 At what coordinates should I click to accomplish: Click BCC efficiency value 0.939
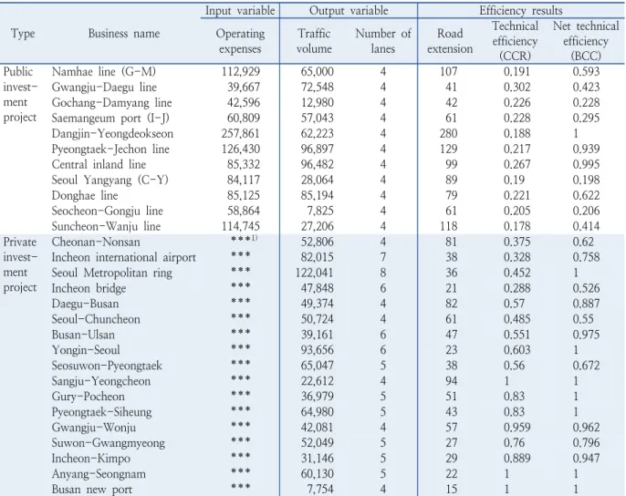pos(586,150)
